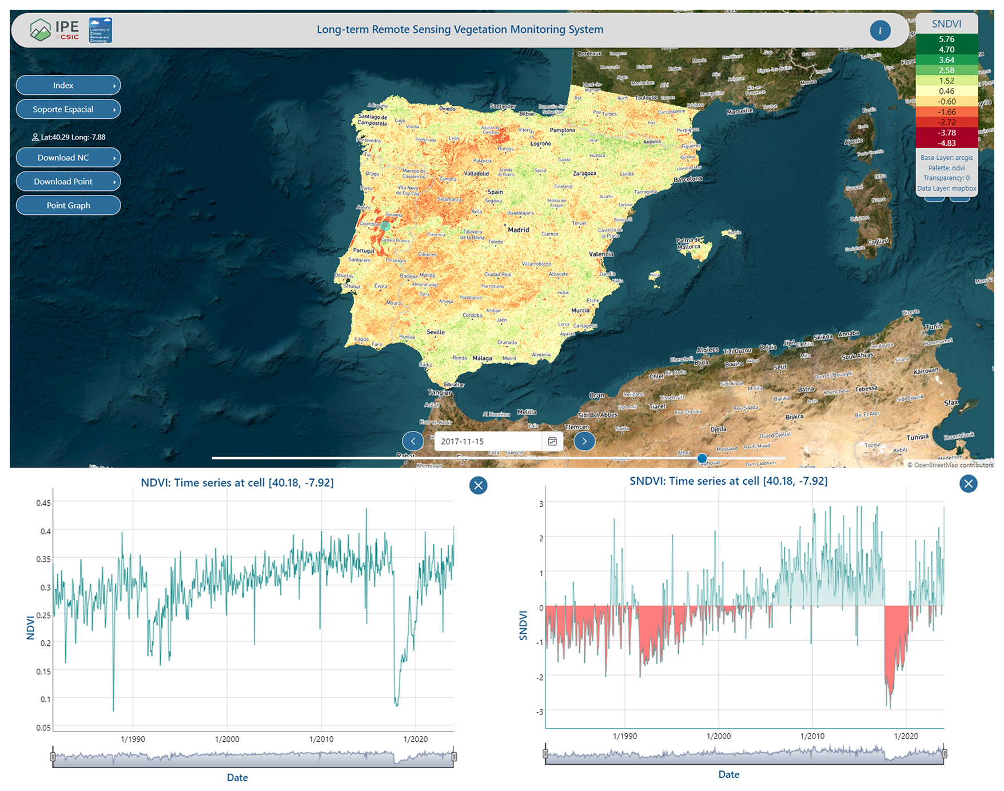
Task: Click the 2017-11-15 date input field
Action: [x=488, y=441]
